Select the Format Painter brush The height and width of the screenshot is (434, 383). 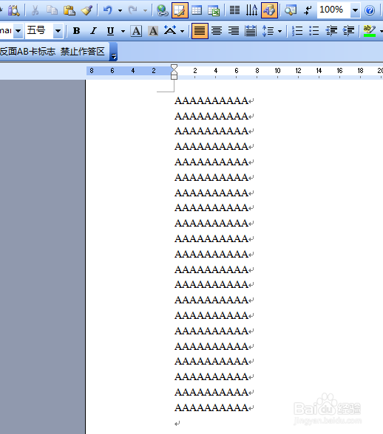point(87,10)
